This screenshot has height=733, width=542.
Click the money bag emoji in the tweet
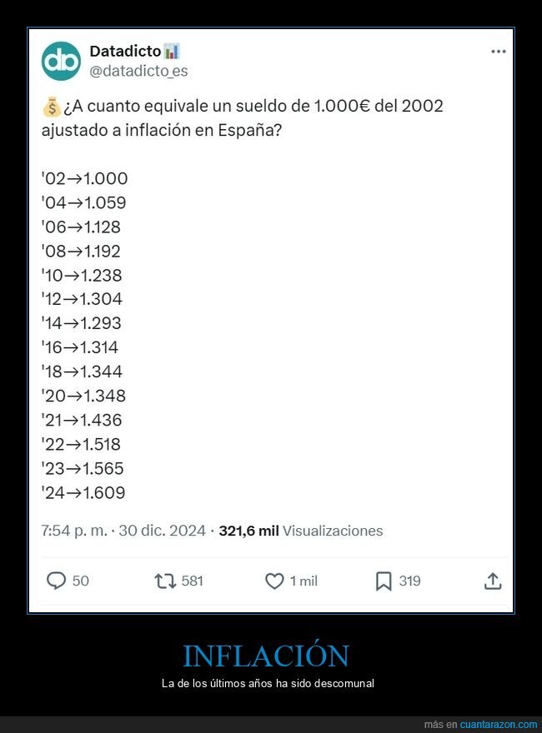[x=50, y=105]
